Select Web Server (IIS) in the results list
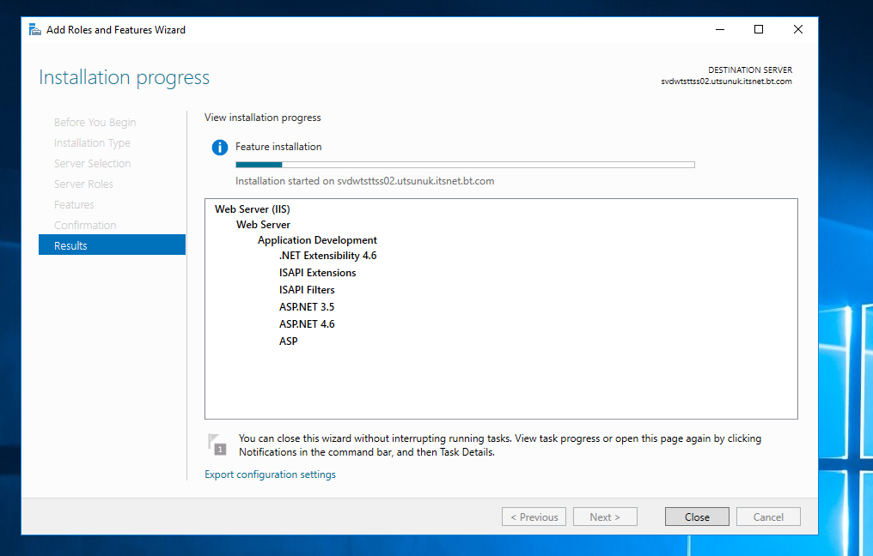The width and height of the screenshot is (873, 556). pyautogui.click(x=253, y=209)
